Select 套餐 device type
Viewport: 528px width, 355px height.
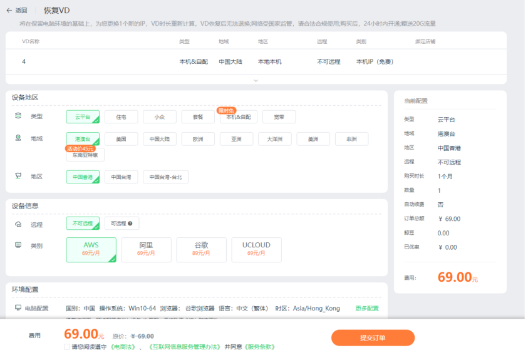[198, 116]
